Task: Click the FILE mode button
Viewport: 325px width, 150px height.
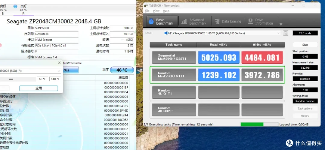Action: click(305, 33)
